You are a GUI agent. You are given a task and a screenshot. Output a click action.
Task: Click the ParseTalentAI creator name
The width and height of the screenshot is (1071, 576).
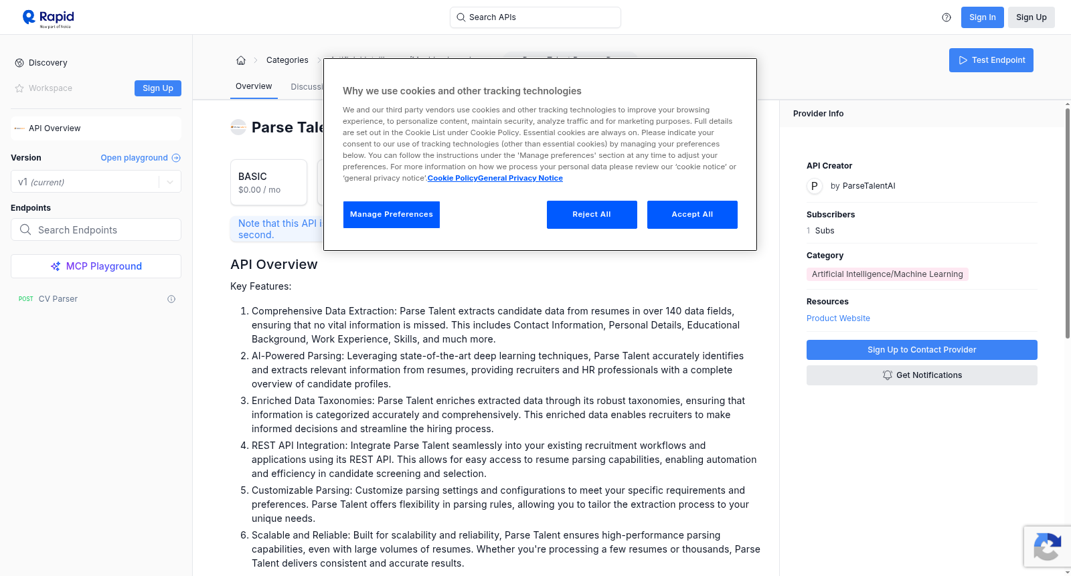click(x=869, y=186)
